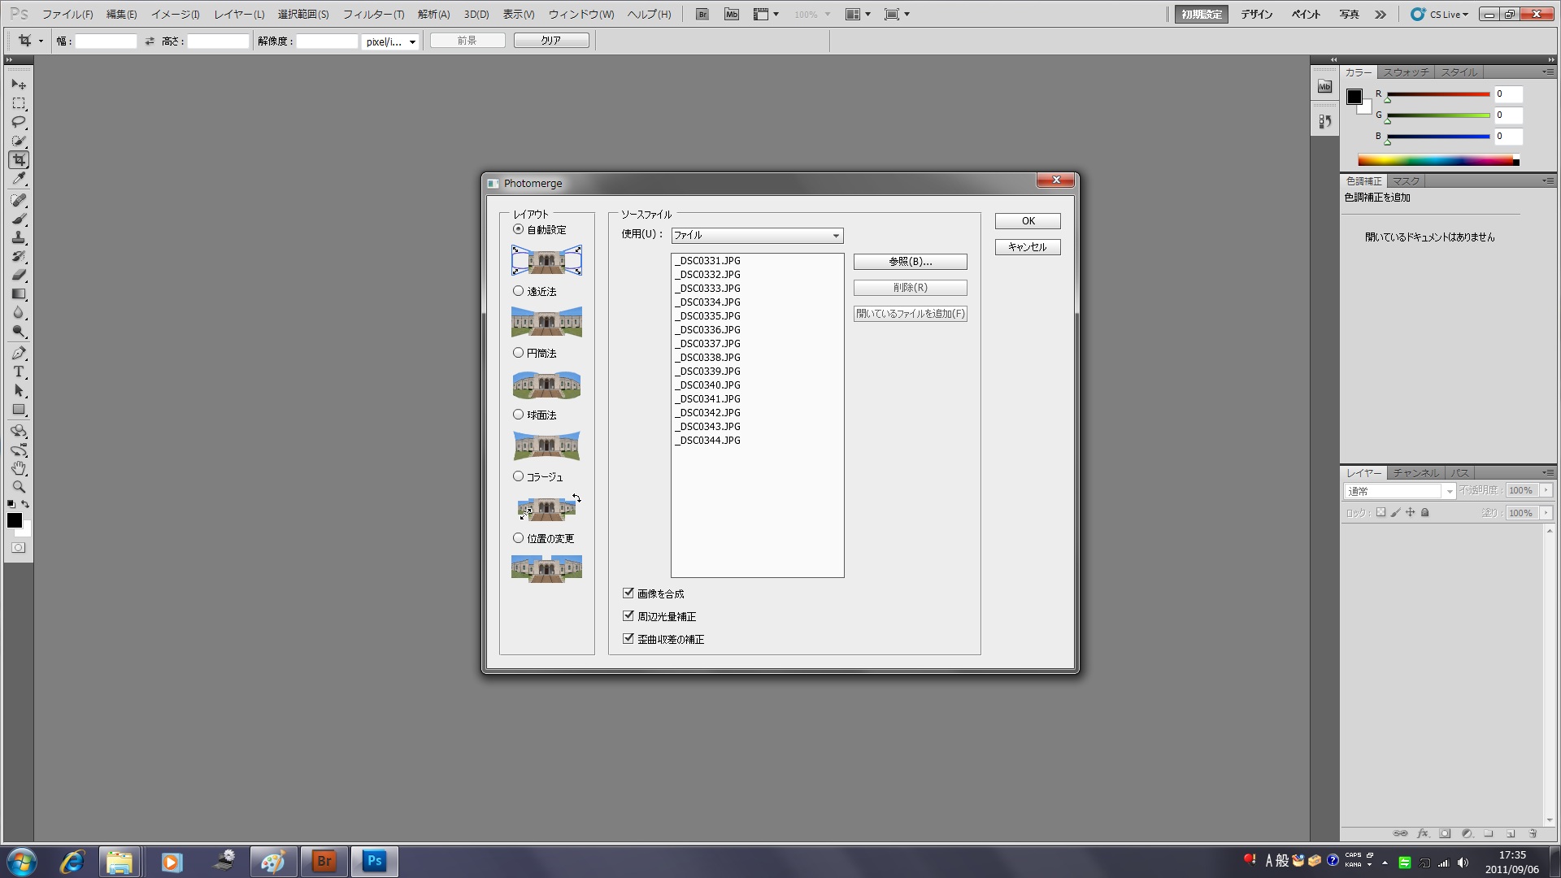
Task: Select the Crop tool in the toolbar
Action: coord(19,160)
